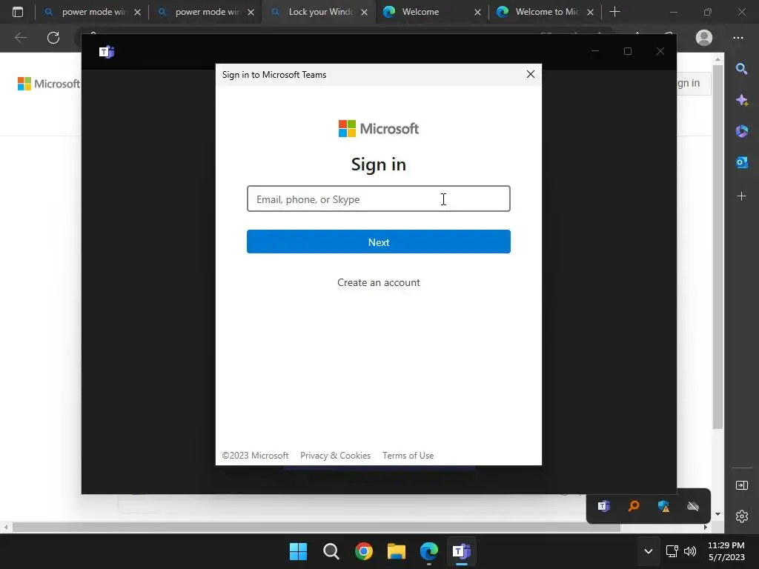Open the Create an account link
The height and width of the screenshot is (569, 759).
pyautogui.click(x=379, y=282)
